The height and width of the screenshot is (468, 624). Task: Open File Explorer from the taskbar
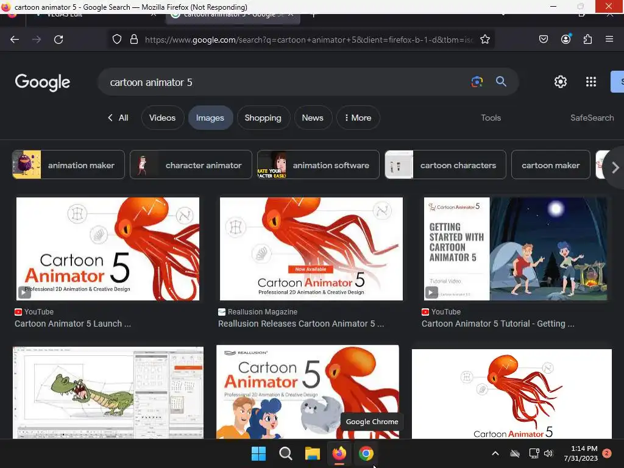point(313,453)
